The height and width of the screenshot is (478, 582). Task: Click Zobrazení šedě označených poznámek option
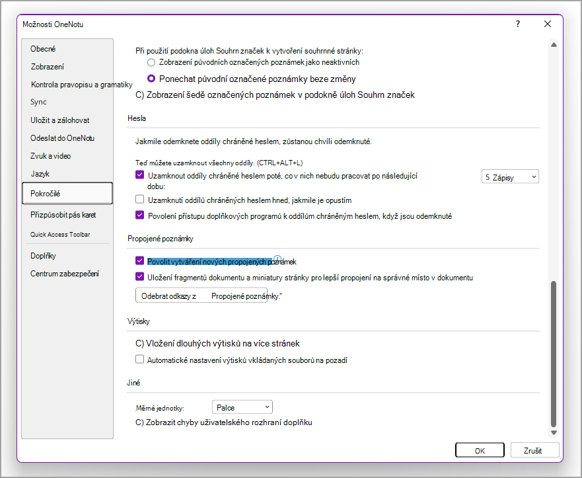point(275,95)
